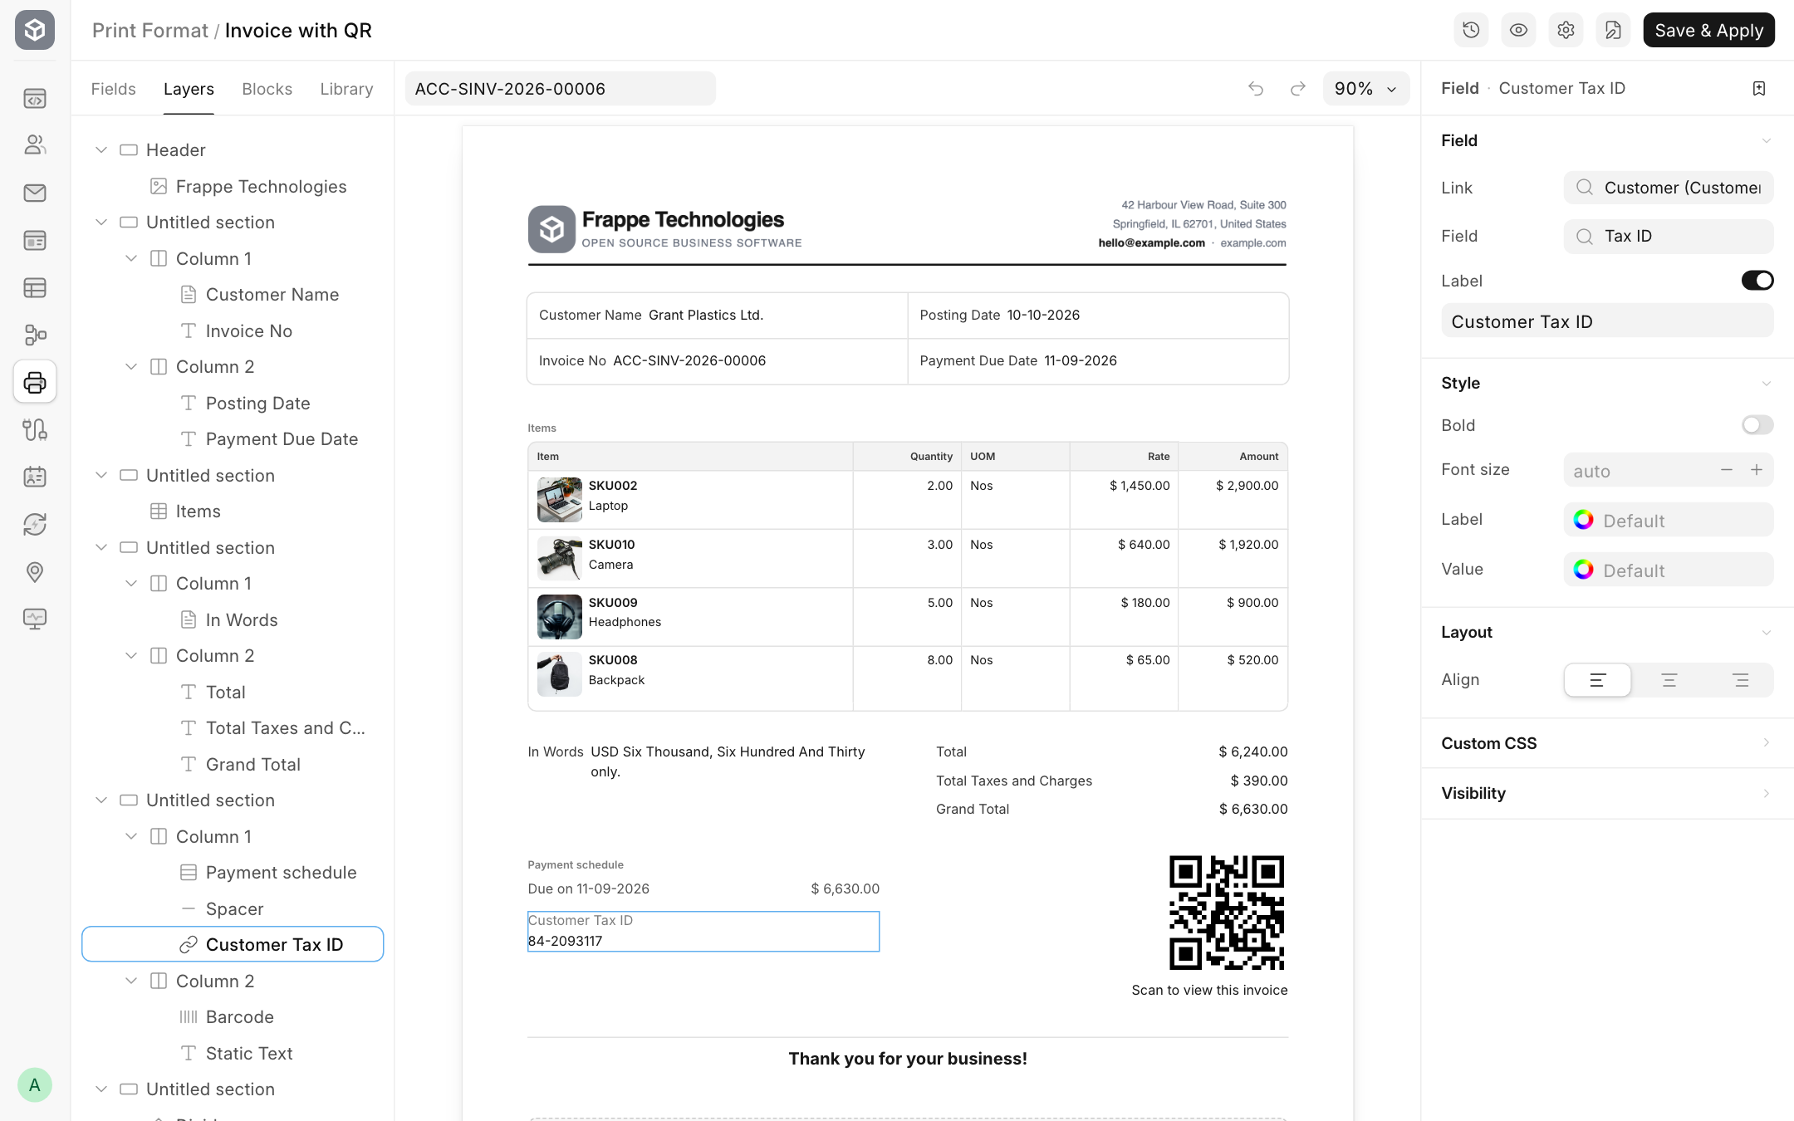Select the Layers tab
This screenshot has width=1794, height=1121.
coord(189,89)
